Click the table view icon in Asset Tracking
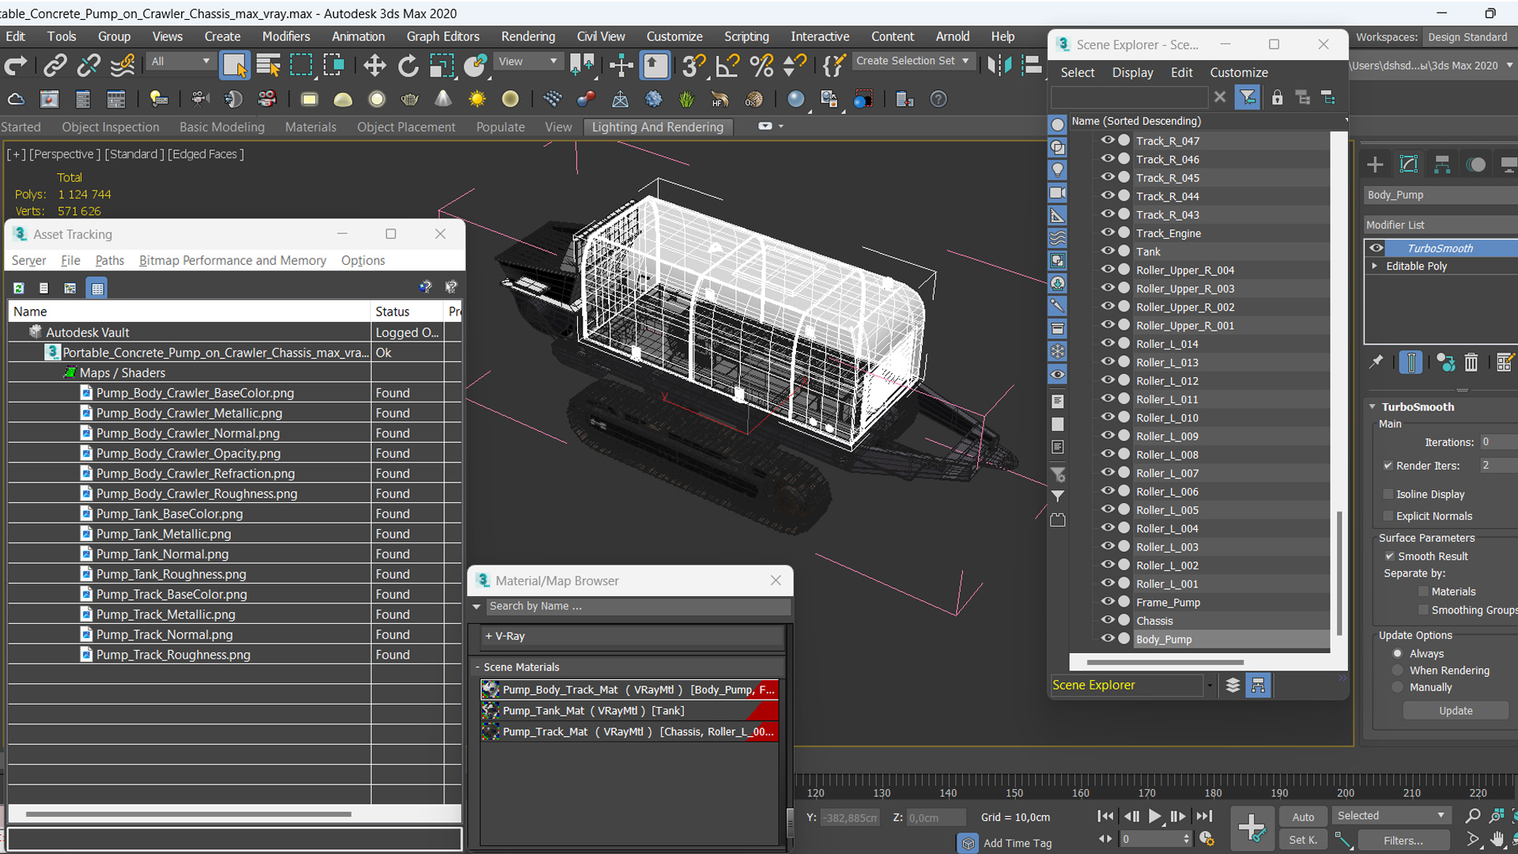This screenshot has width=1518, height=854. click(97, 289)
